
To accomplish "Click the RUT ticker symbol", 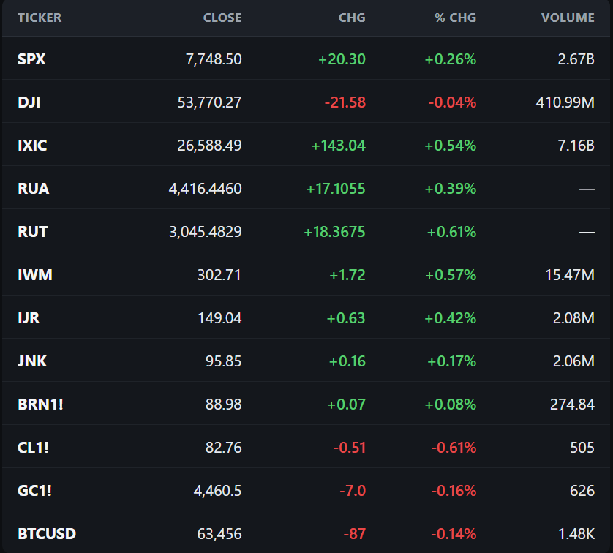I will point(33,232).
